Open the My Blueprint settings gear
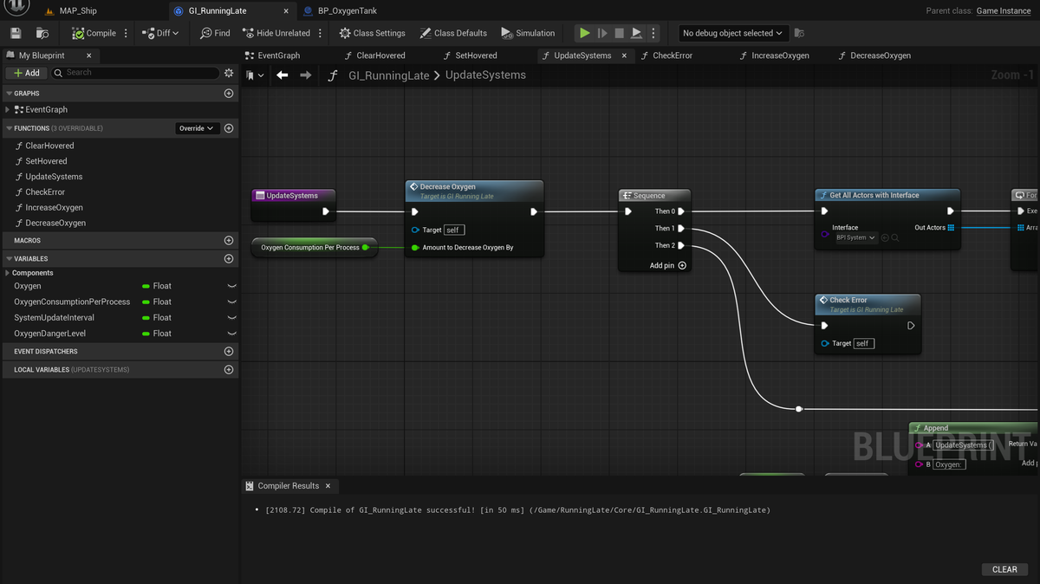Viewport: 1040px width, 584px height. 229,73
